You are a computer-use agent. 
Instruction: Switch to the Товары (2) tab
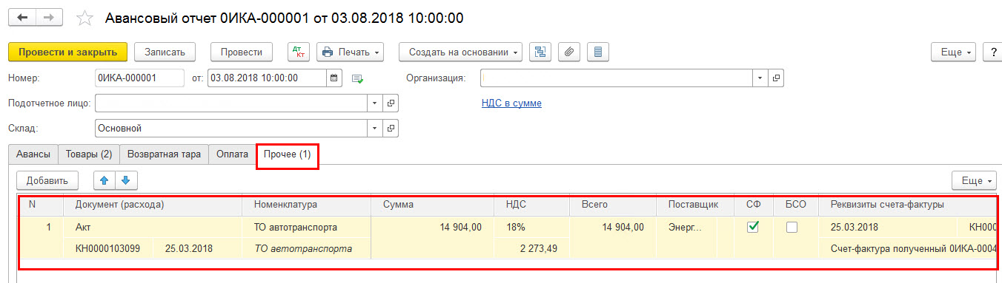click(89, 154)
